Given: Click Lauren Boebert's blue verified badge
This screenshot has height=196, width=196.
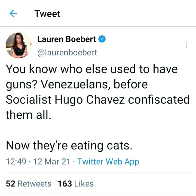Looking at the screenshot, I should [102, 39].
